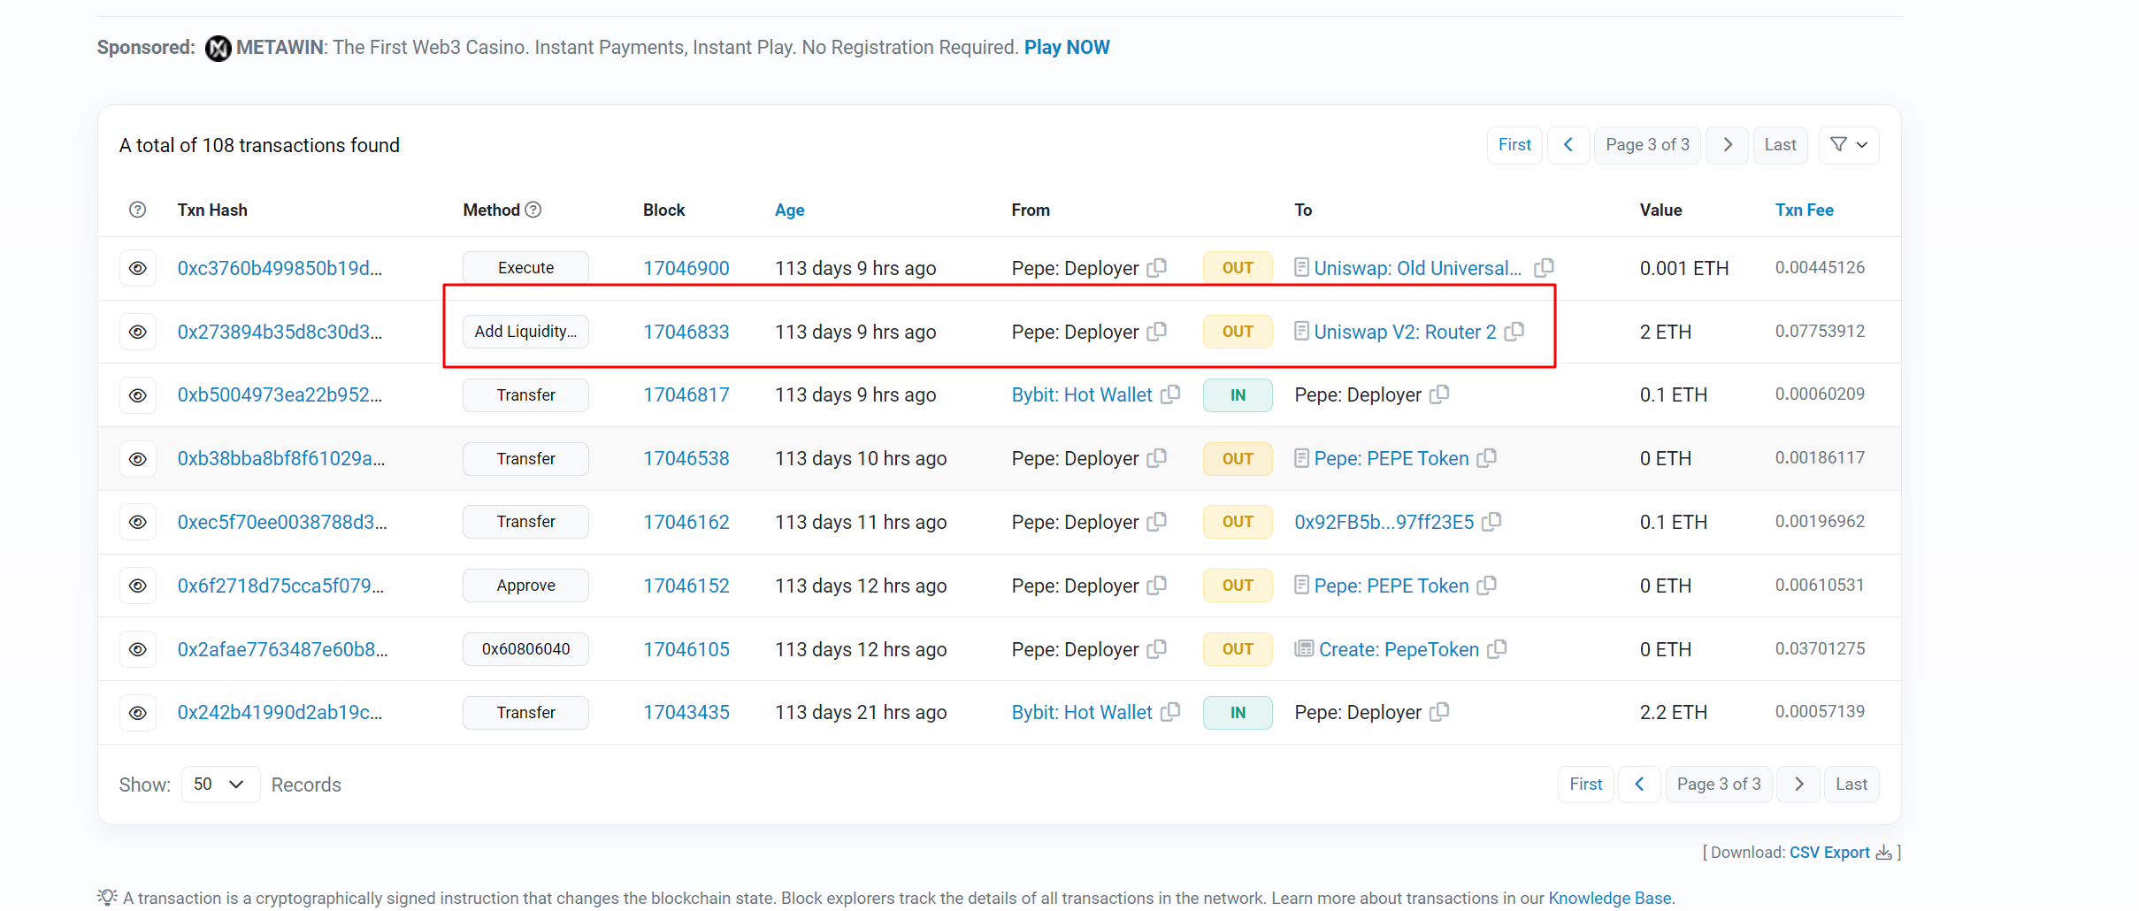Toggle the Txn Fee column header
Image resolution: width=2139 pixels, height=911 pixels.
(1805, 211)
